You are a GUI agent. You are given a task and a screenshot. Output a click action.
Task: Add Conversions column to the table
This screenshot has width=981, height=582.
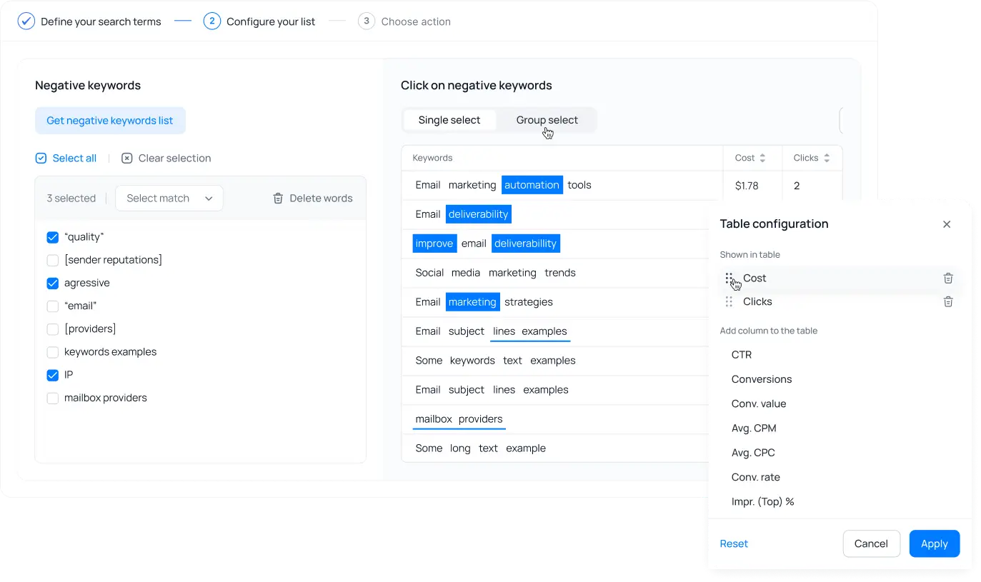pos(762,379)
